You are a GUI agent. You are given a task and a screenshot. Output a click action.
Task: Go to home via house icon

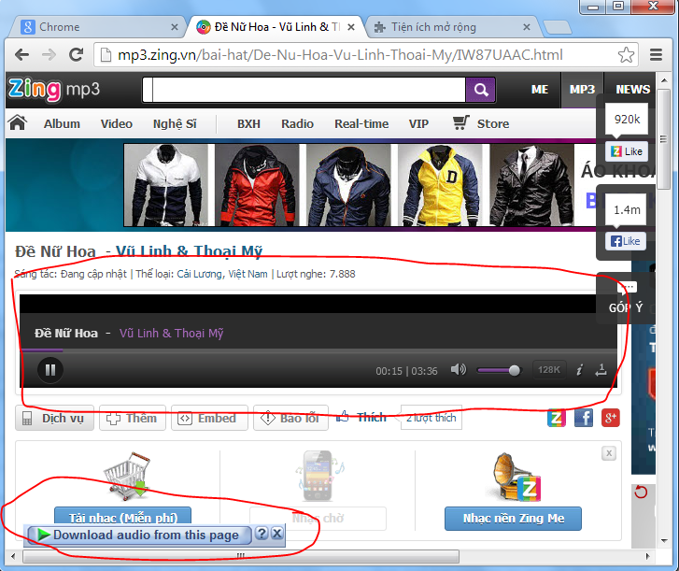pyautogui.click(x=18, y=123)
